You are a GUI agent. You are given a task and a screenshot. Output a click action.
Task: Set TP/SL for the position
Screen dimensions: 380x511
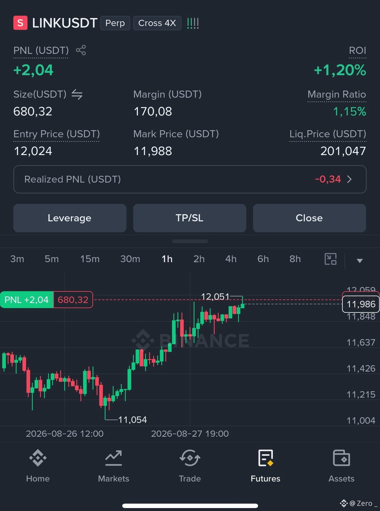[x=190, y=218]
